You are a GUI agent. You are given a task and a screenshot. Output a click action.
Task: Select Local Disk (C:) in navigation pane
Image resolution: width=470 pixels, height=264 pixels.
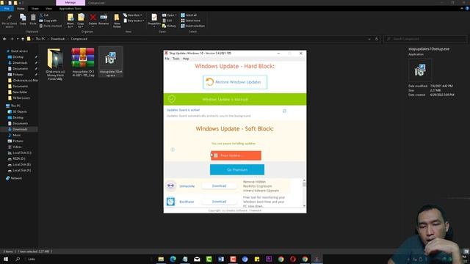pos(21,153)
